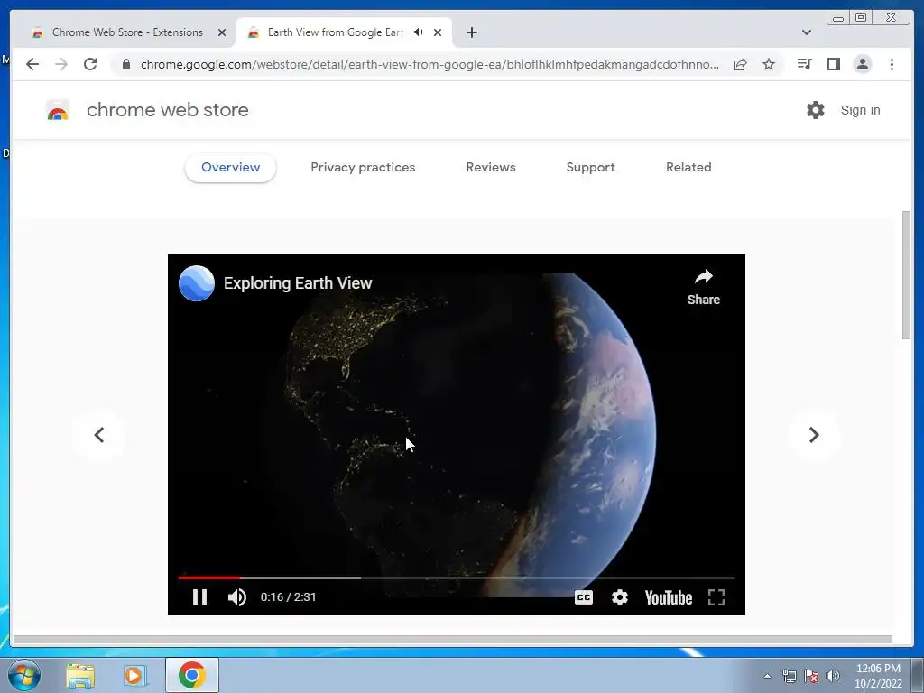
Task: Open the Chrome profile menu
Action: [862, 64]
